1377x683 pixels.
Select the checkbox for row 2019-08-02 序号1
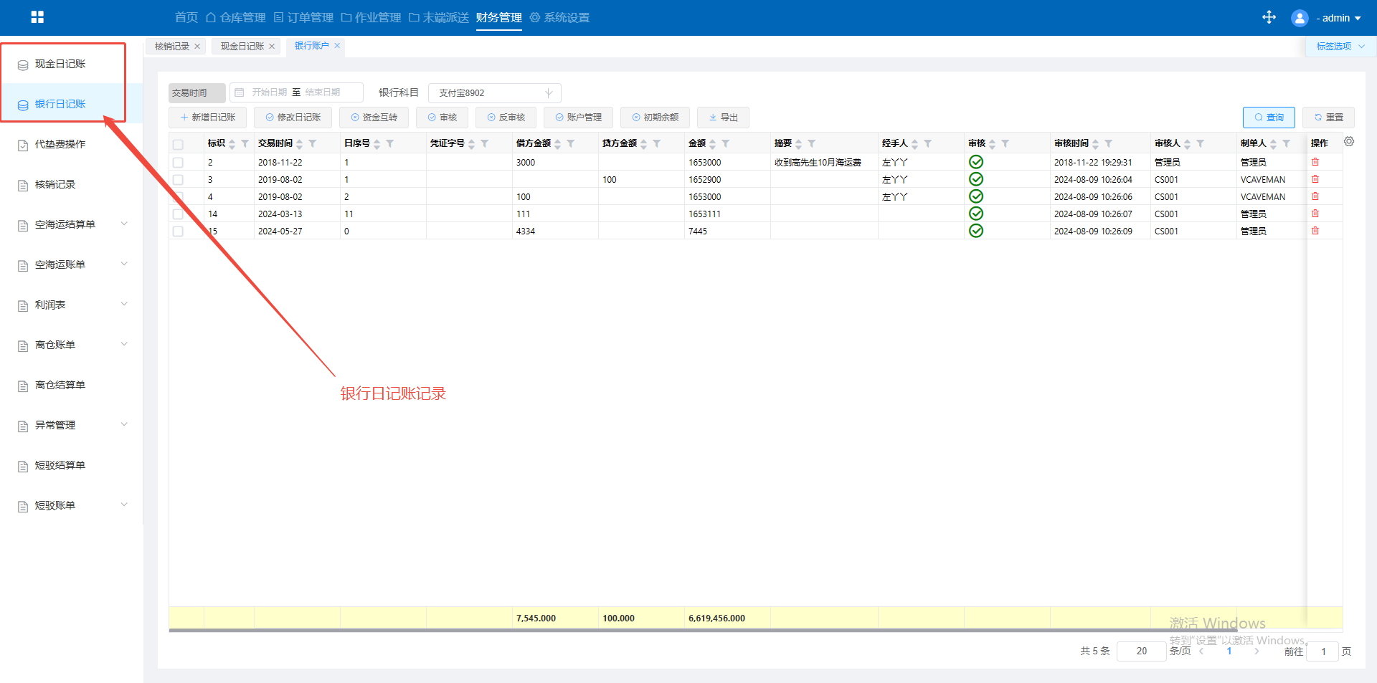[178, 180]
